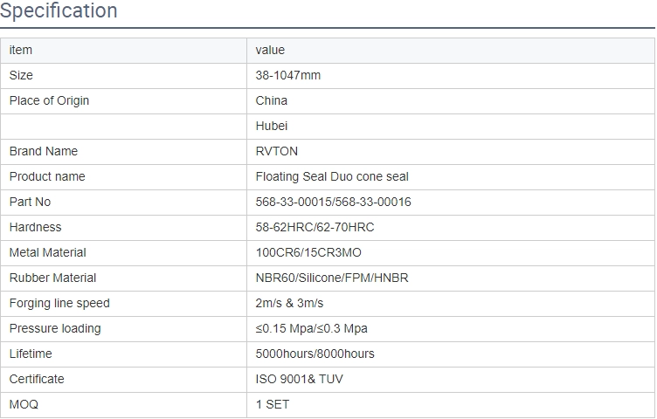
Task: Select the NBR60/Silicone/FPM/HNBR cell
Action: click(451, 278)
